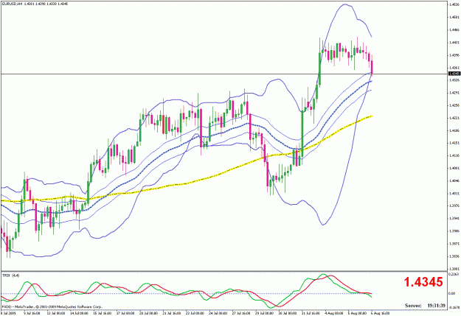Screen dimensions: 461x316
Task: Click the 1.4221 price axis label
Action: [453, 118]
